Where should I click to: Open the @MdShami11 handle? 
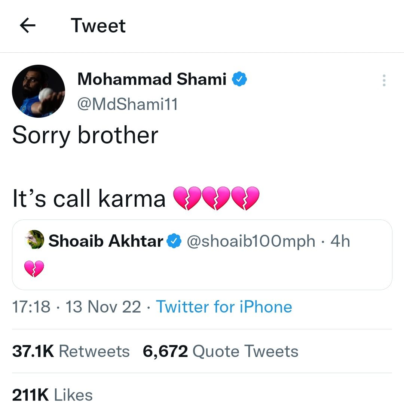(128, 104)
